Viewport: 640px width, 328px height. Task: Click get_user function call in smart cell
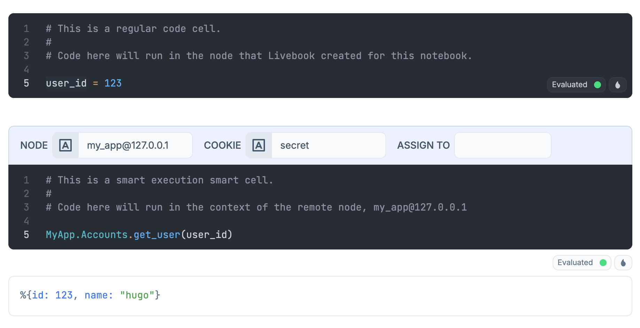[157, 235]
